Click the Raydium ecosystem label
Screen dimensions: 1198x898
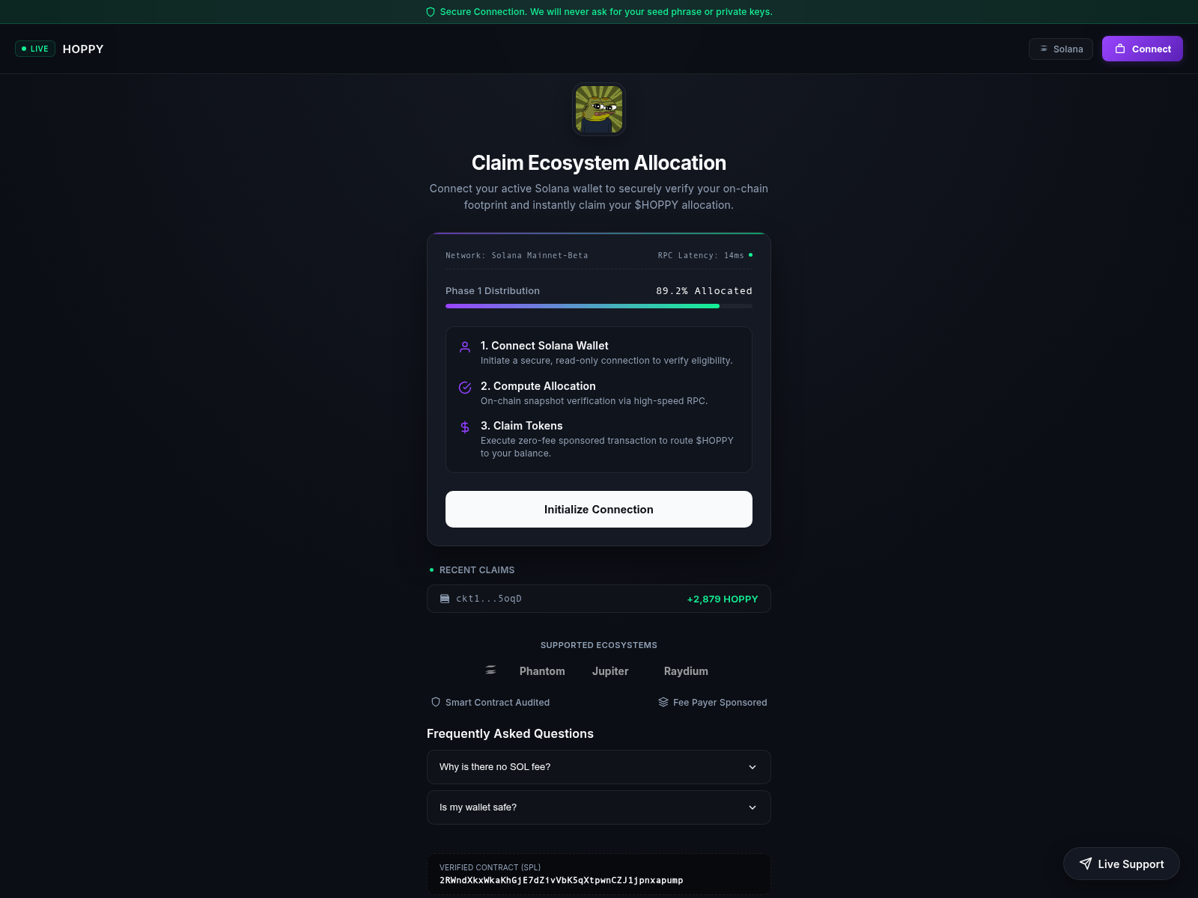pos(686,671)
